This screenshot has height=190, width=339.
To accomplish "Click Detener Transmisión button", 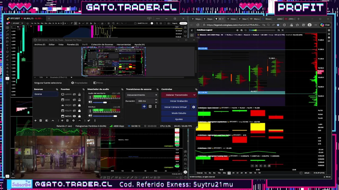I will pos(177,95).
